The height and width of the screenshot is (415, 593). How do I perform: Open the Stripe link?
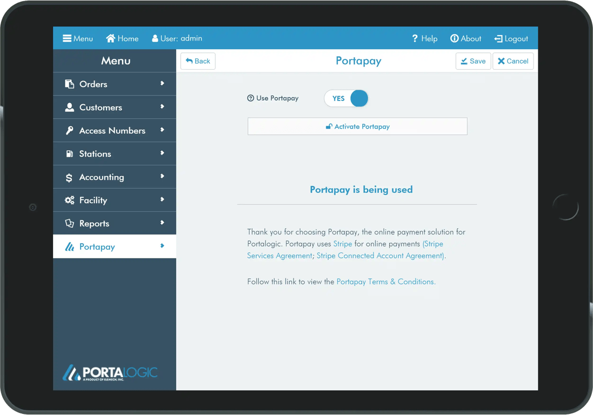(x=342, y=244)
